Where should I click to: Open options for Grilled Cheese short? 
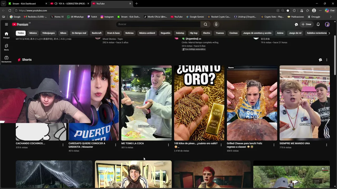pos(274,145)
